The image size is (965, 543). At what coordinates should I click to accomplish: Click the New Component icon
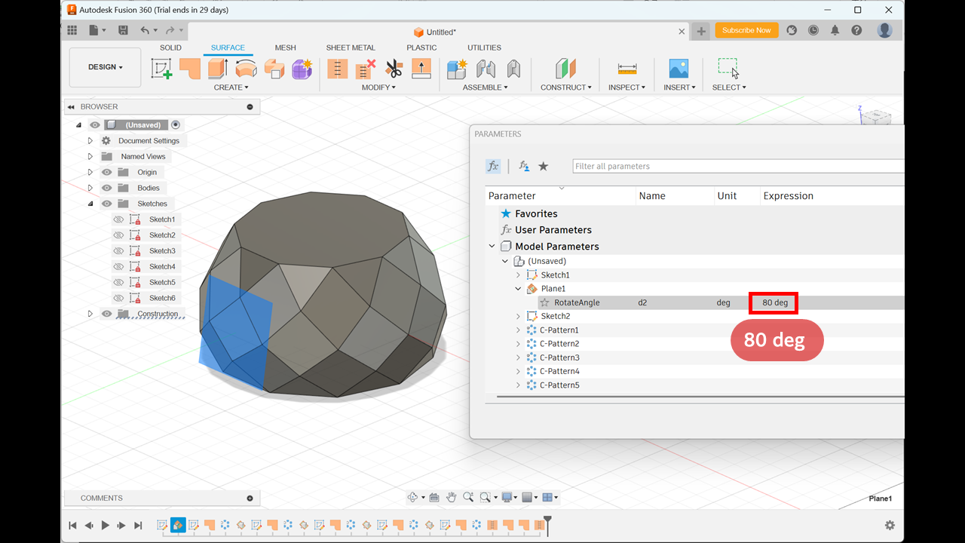coord(457,69)
